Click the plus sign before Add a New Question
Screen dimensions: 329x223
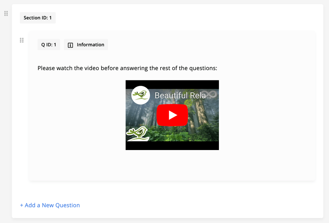(x=22, y=205)
